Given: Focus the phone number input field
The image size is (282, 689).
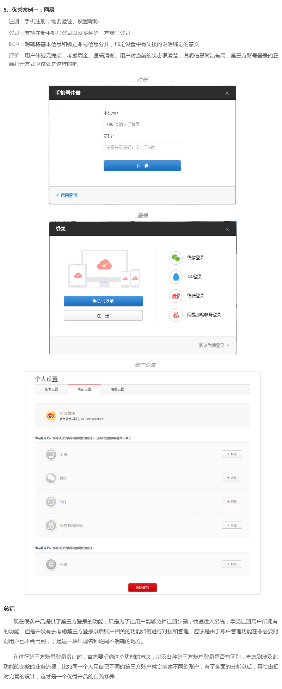Looking at the screenshot, I should (142, 124).
